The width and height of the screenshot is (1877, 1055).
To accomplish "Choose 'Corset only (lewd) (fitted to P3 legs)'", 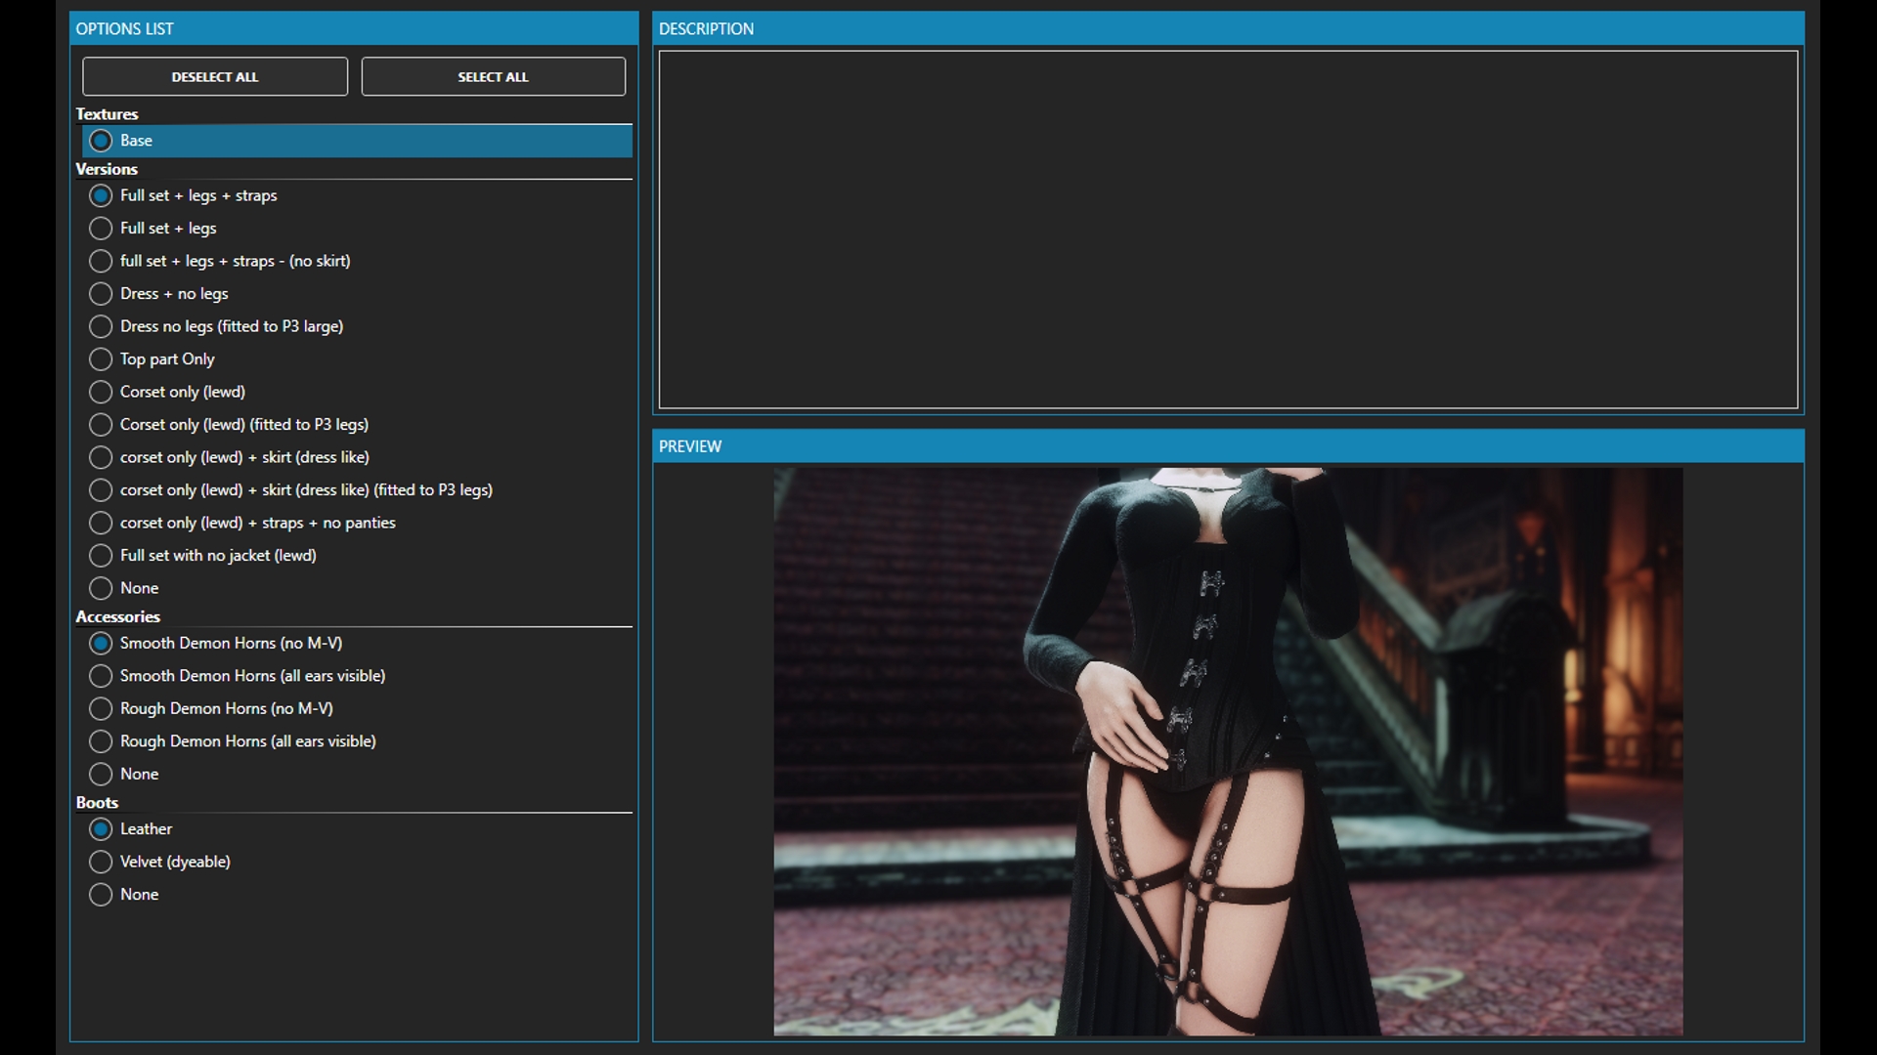I will (x=229, y=425).
